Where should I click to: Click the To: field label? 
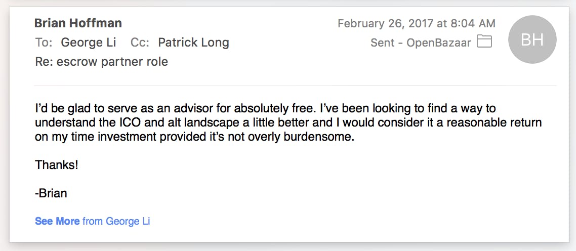pyautogui.click(x=44, y=43)
